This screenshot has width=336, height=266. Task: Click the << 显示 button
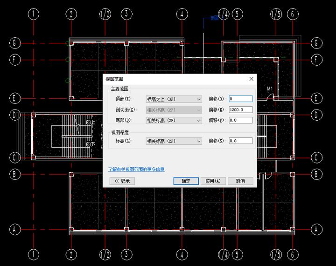(122, 181)
